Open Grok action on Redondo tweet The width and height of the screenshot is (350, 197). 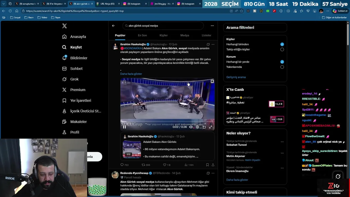[208, 173]
